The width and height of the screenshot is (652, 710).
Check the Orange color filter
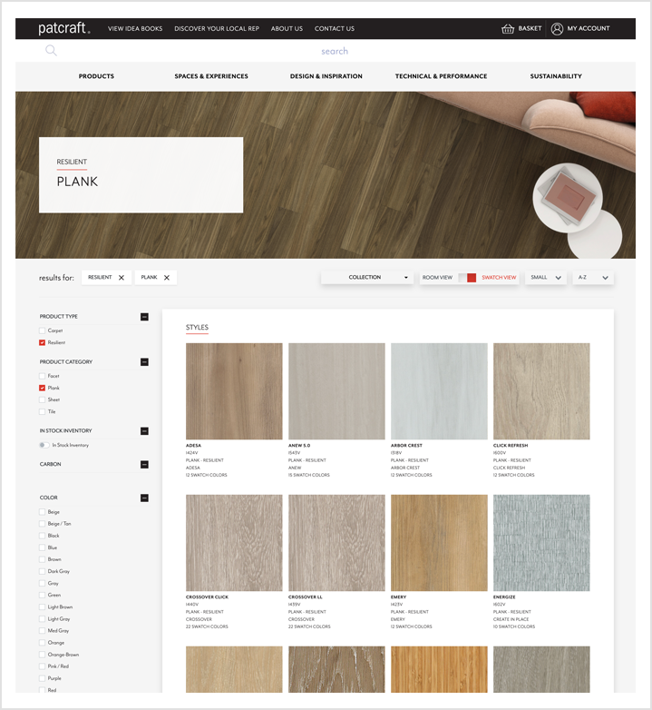click(x=42, y=643)
